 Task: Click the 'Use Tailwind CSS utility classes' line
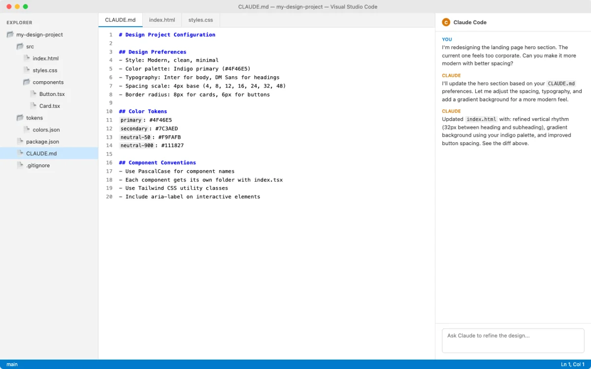[x=173, y=188]
